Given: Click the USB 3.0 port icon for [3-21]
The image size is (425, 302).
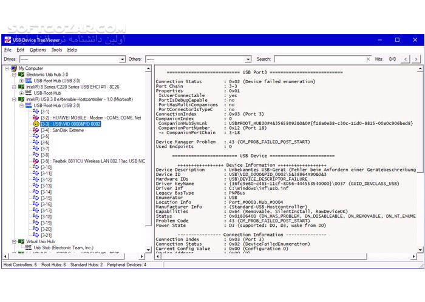Looking at the screenshot, I should click(36, 235).
